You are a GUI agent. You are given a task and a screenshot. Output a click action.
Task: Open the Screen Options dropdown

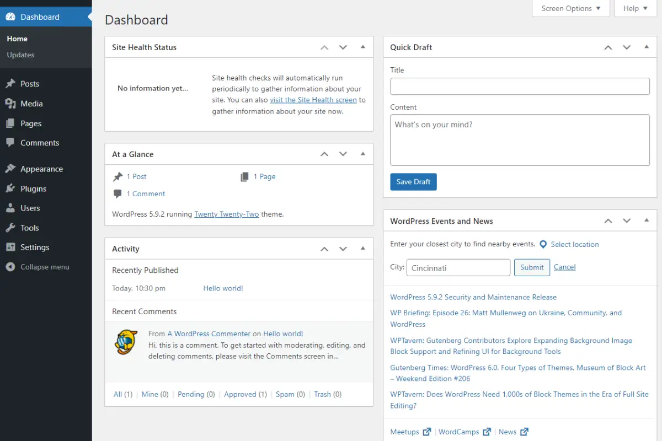[x=570, y=8]
